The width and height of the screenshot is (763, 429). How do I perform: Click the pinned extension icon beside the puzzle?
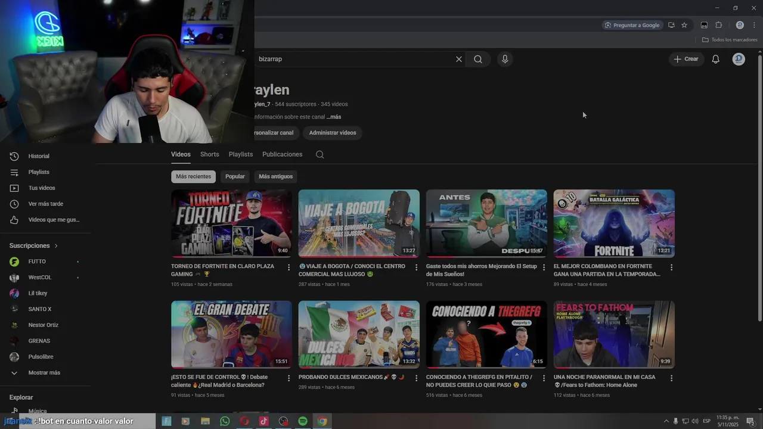coord(704,25)
